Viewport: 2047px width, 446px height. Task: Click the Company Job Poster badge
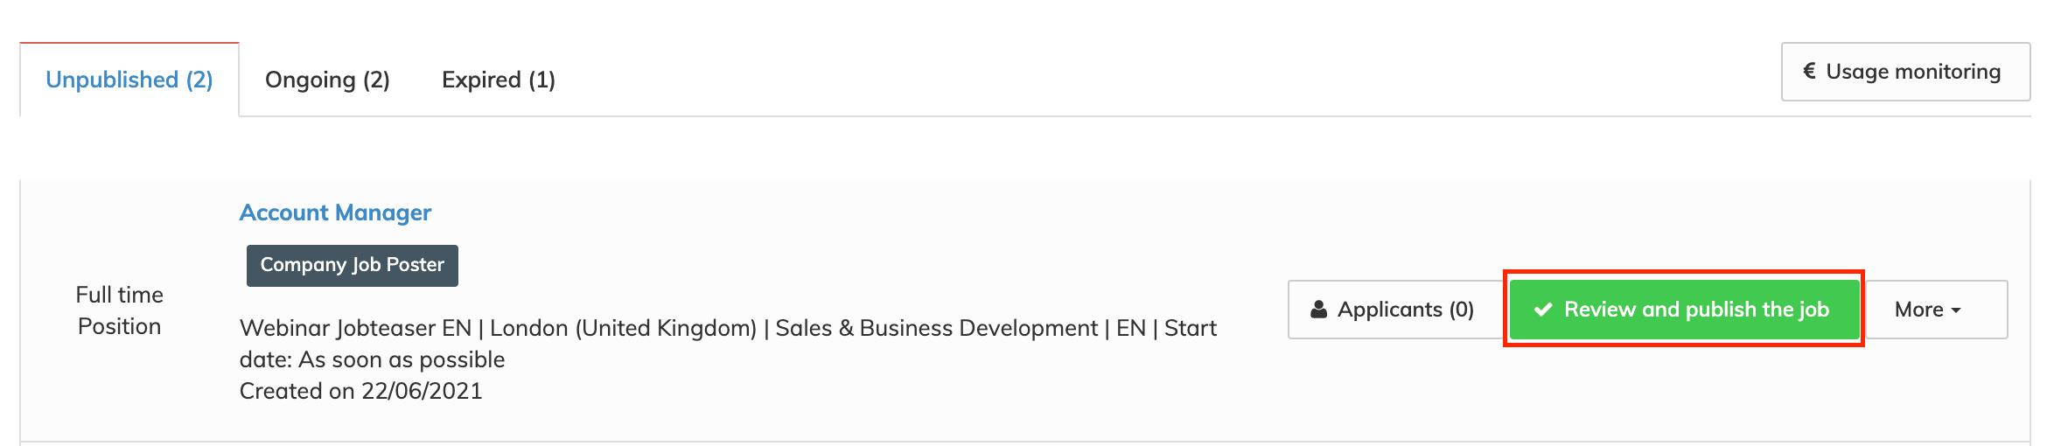click(x=352, y=265)
